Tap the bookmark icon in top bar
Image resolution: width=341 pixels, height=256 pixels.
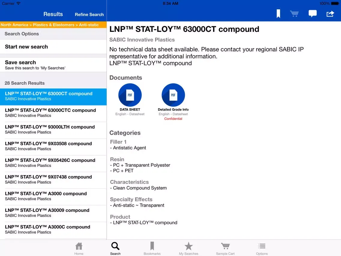pyautogui.click(x=278, y=14)
